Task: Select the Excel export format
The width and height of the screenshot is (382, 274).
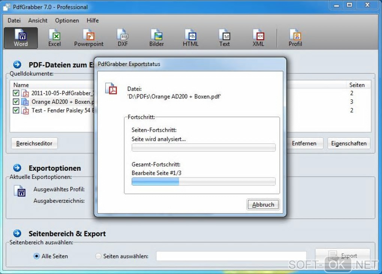Action: [x=55, y=38]
